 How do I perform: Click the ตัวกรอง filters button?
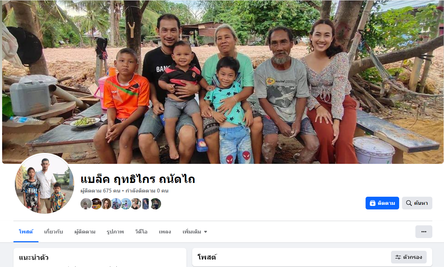coord(409,257)
